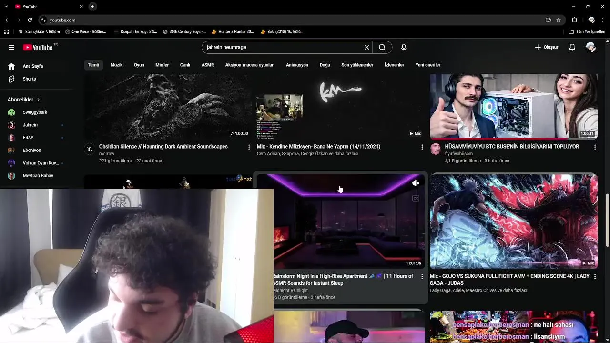This screenshot has height=343, width=610.
Task: Select the Doğa filter chip
Action: (325, 65)
